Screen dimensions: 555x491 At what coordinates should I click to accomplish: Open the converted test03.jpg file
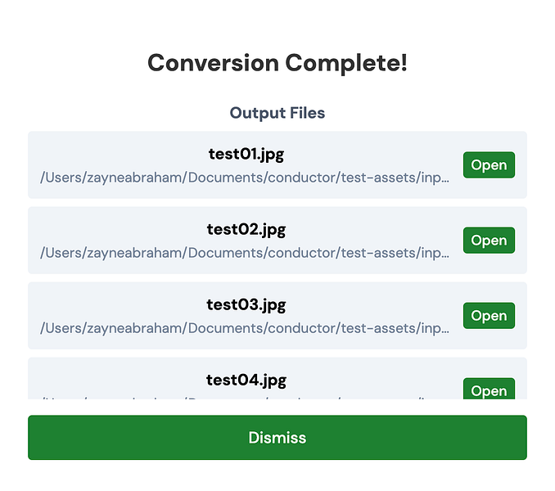coord(489,316)
